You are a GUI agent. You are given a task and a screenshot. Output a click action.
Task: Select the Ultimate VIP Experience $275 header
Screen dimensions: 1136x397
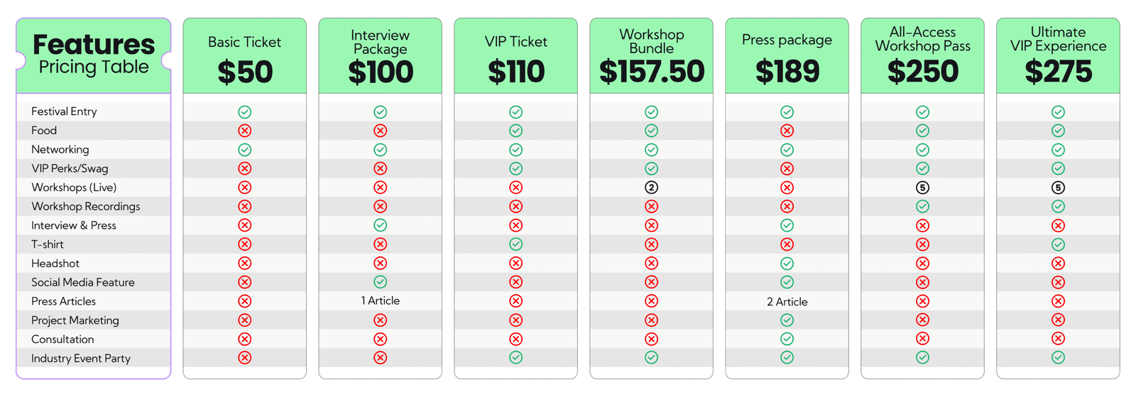pyautogui.click(x=1058, y=56)
